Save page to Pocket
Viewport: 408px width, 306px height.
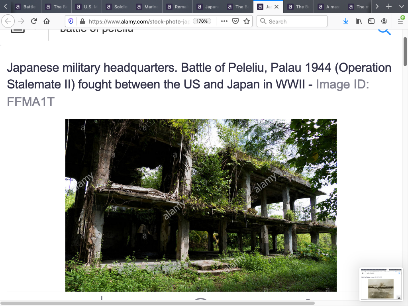pyautogui.click(x=235, y=22)
